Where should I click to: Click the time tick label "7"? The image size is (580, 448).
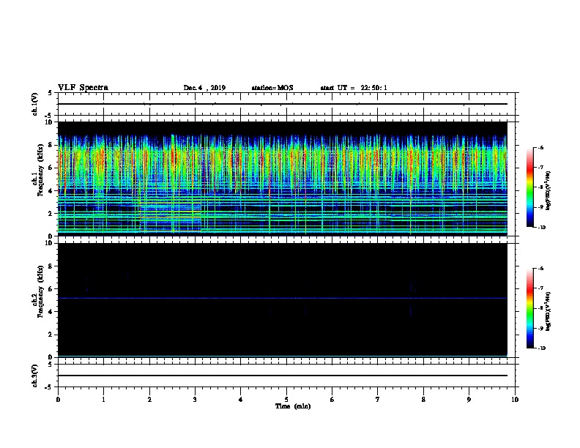[378, 399]
